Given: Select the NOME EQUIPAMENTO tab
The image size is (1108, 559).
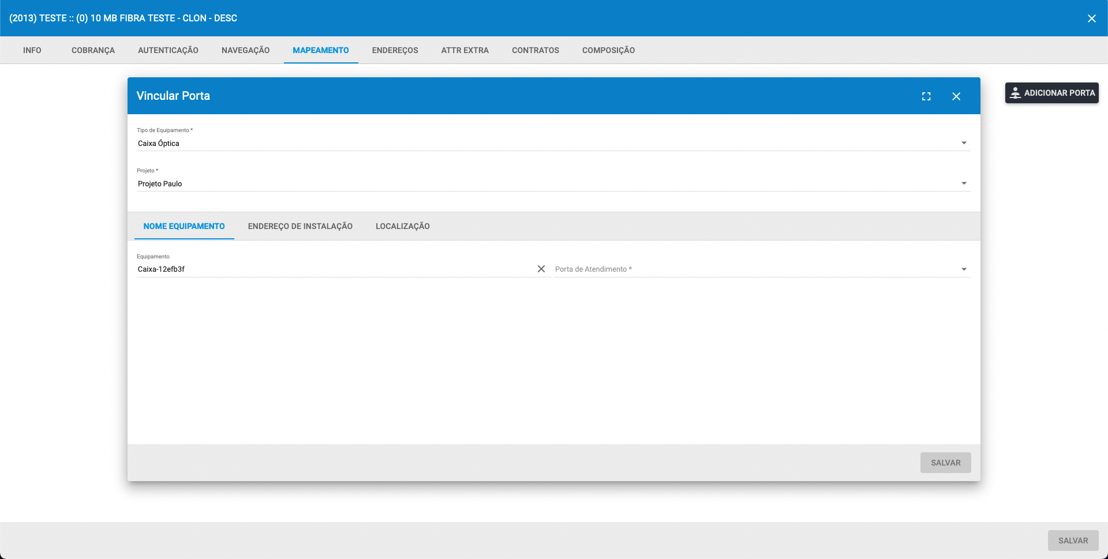Looking at the screenshot, I should point(184,226).
